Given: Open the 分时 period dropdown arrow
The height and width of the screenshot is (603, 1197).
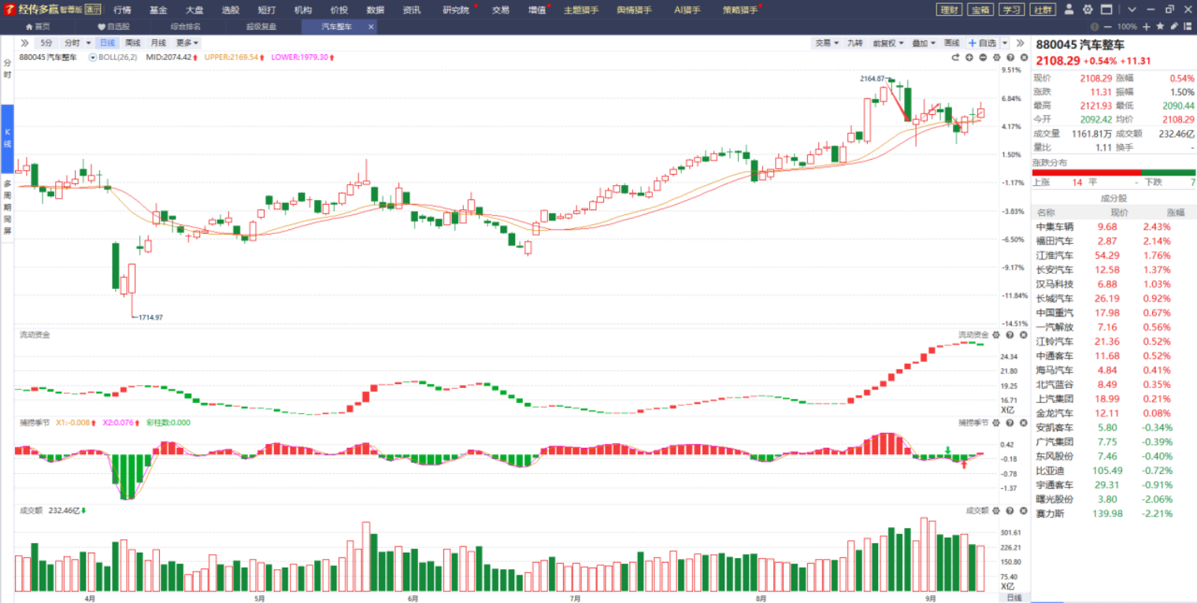Looking at the screenshot, I should (87, 43).
